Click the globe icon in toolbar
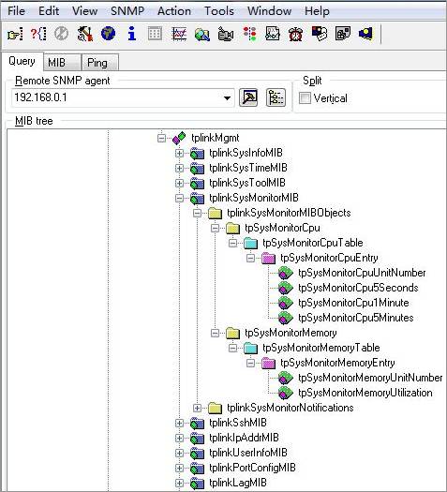This screenshot has height=492, width=447. coord(108,34)
